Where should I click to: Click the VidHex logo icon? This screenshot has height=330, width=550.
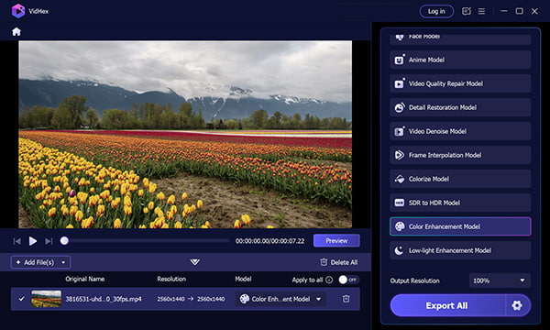18,11
